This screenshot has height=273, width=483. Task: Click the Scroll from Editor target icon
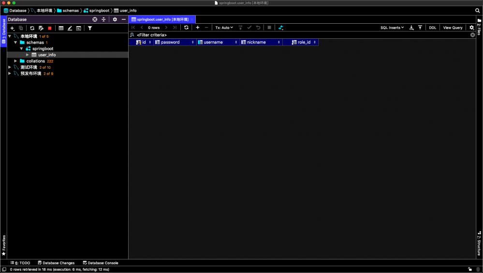pos(95,19)
